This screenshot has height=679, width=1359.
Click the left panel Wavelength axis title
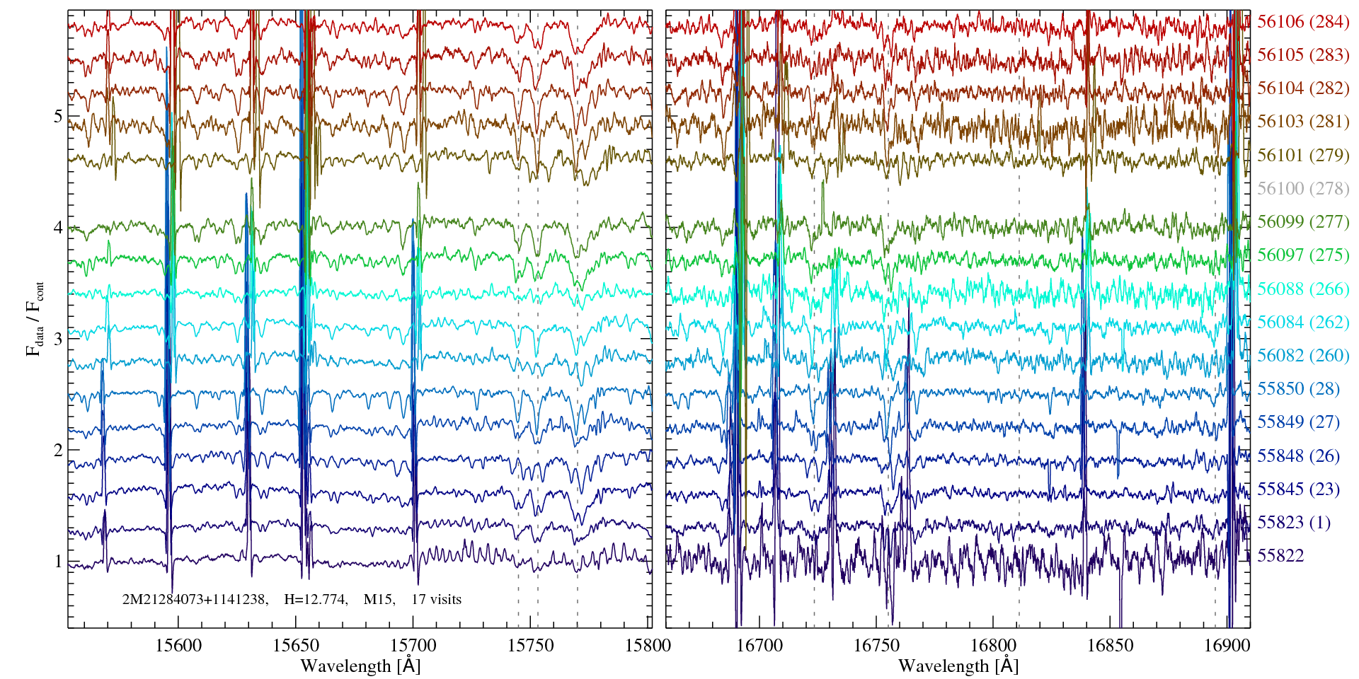[360, 666]
